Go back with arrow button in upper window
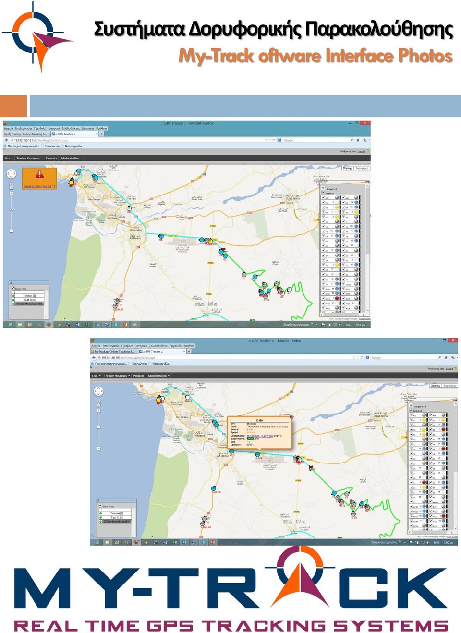This screenshot has height=633, width=461. click(7, 140)
